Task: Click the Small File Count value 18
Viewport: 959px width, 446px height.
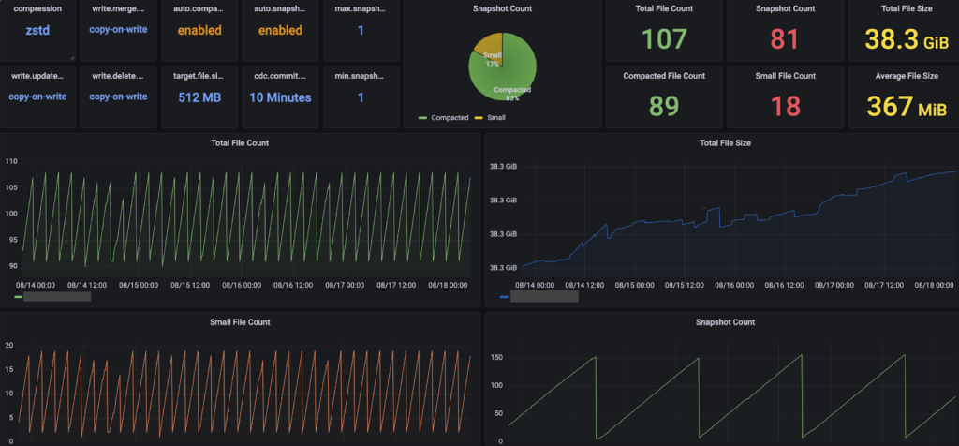Action: 785,106
